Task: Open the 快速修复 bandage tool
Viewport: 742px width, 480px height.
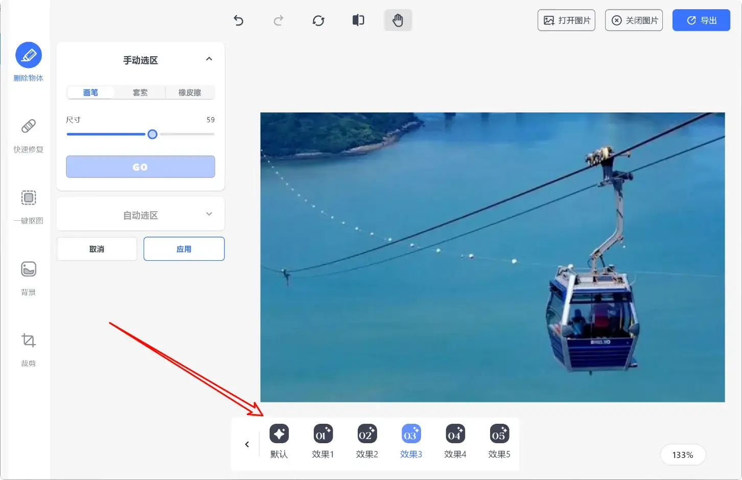Action: point(29,126)
